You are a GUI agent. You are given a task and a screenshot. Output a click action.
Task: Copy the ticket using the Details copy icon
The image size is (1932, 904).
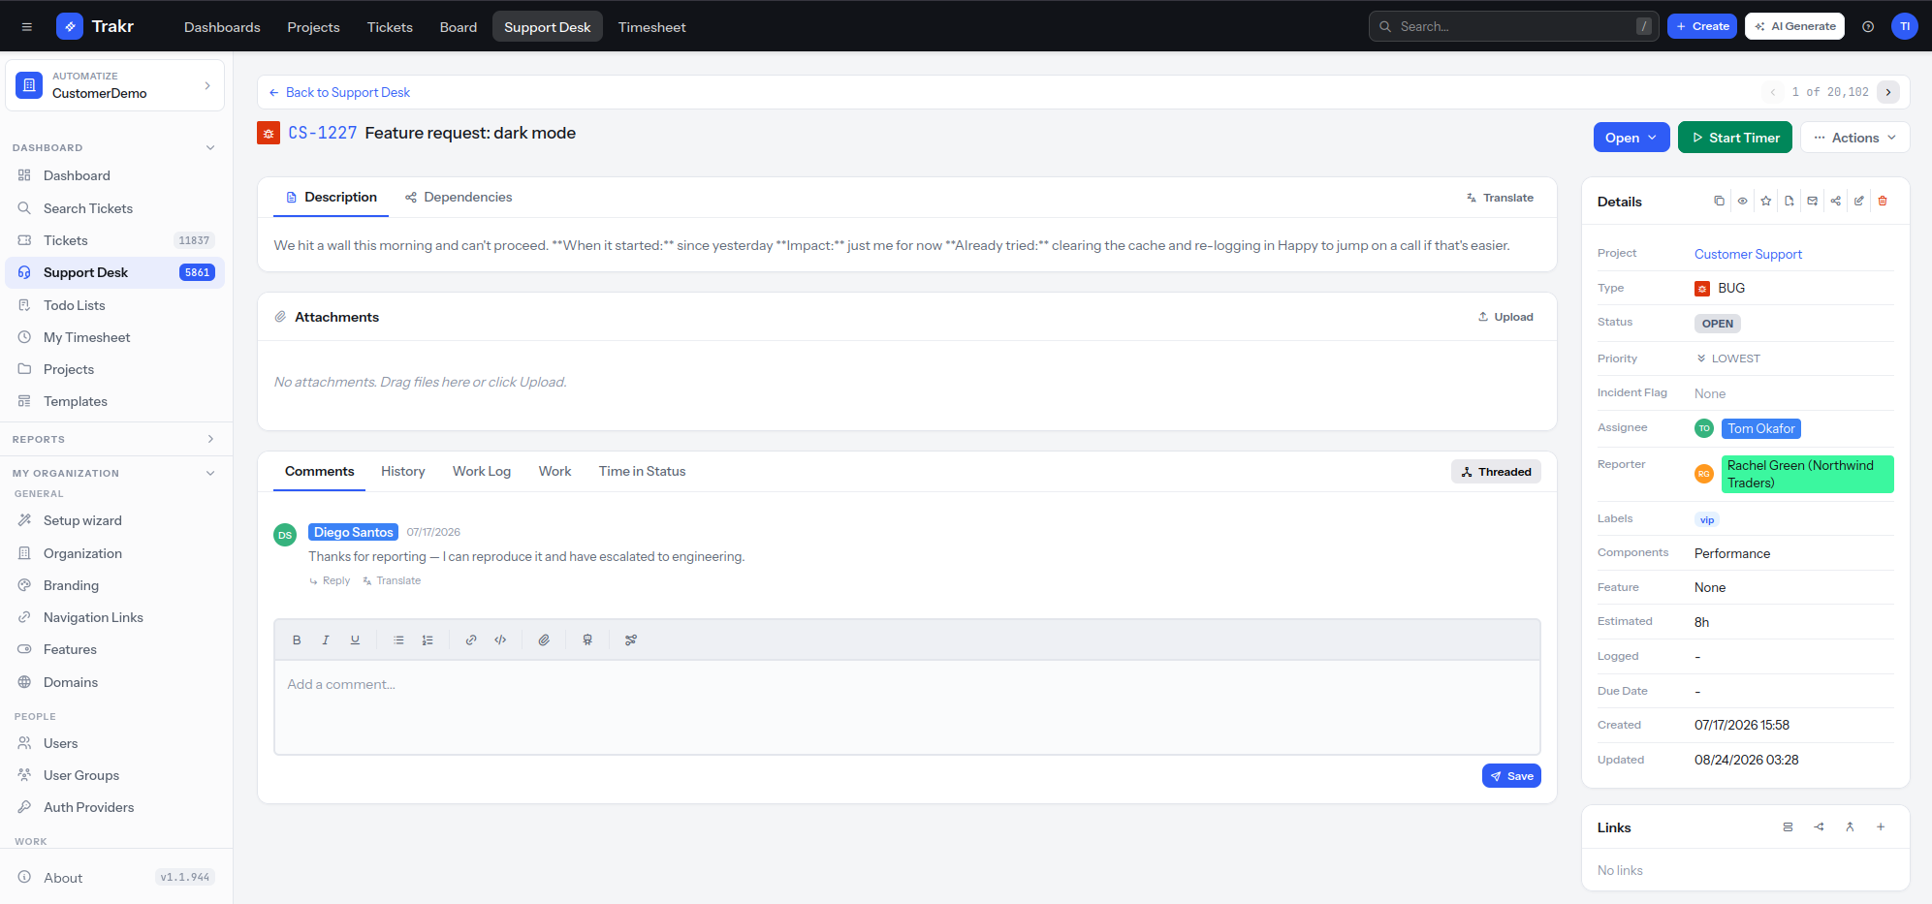[1719, 201]
